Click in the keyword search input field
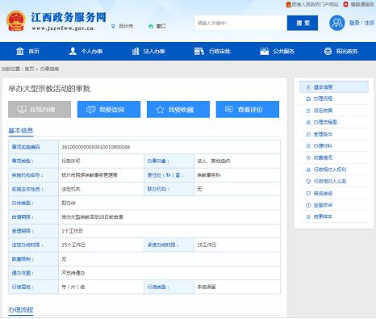The width and height of the screenshot is (376, 319). [x=240, y=23]
